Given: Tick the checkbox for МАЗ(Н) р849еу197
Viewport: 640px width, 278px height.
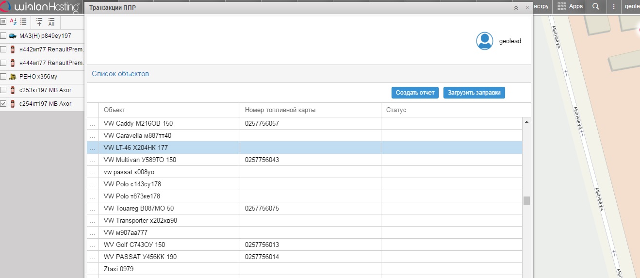Looking at the screenshot, I should coord(3,36).
